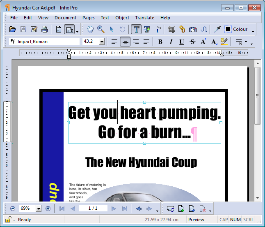Click the Colour button
This screenshot has height=227, width=265.
click(x=240, y=29)
